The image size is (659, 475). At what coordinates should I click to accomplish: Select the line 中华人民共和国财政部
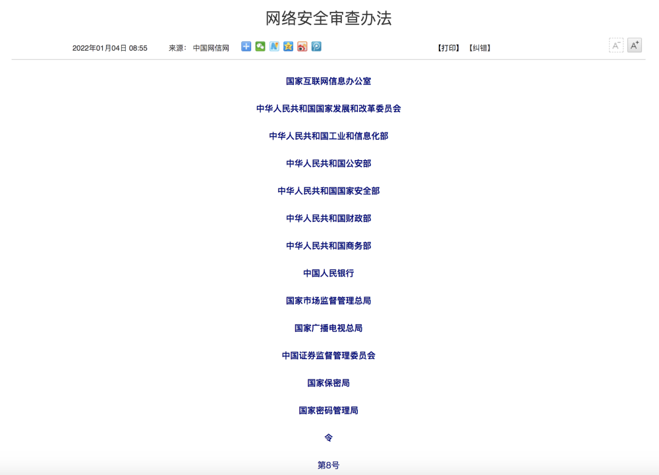(x=329, y=218)
